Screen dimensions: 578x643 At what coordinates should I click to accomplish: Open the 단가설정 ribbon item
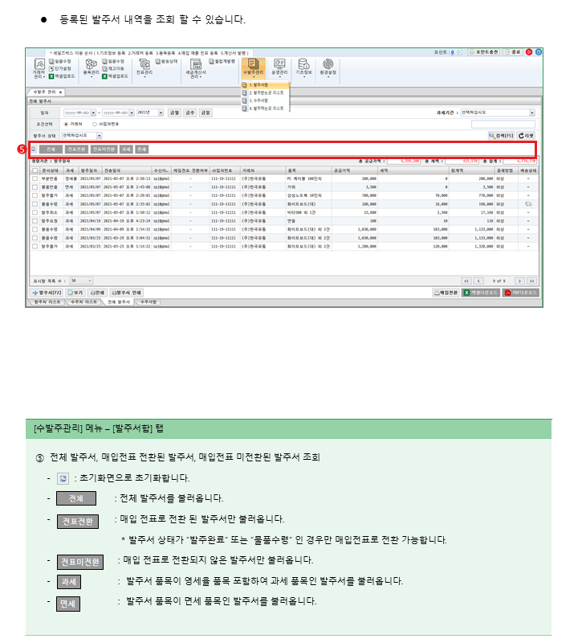(x=60, y=68)
